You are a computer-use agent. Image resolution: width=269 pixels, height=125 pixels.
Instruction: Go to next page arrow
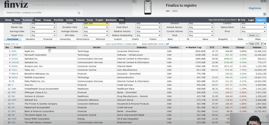265,44
